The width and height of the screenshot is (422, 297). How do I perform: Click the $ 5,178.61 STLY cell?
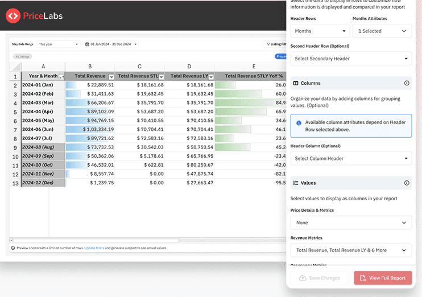tap(140, 156)
